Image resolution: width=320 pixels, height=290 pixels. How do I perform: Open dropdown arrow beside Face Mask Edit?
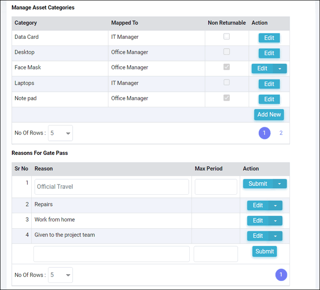click(x=280, y=68)
